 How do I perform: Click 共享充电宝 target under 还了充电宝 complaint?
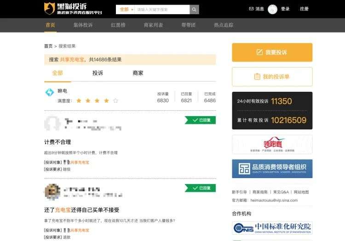tap(80, 230)
